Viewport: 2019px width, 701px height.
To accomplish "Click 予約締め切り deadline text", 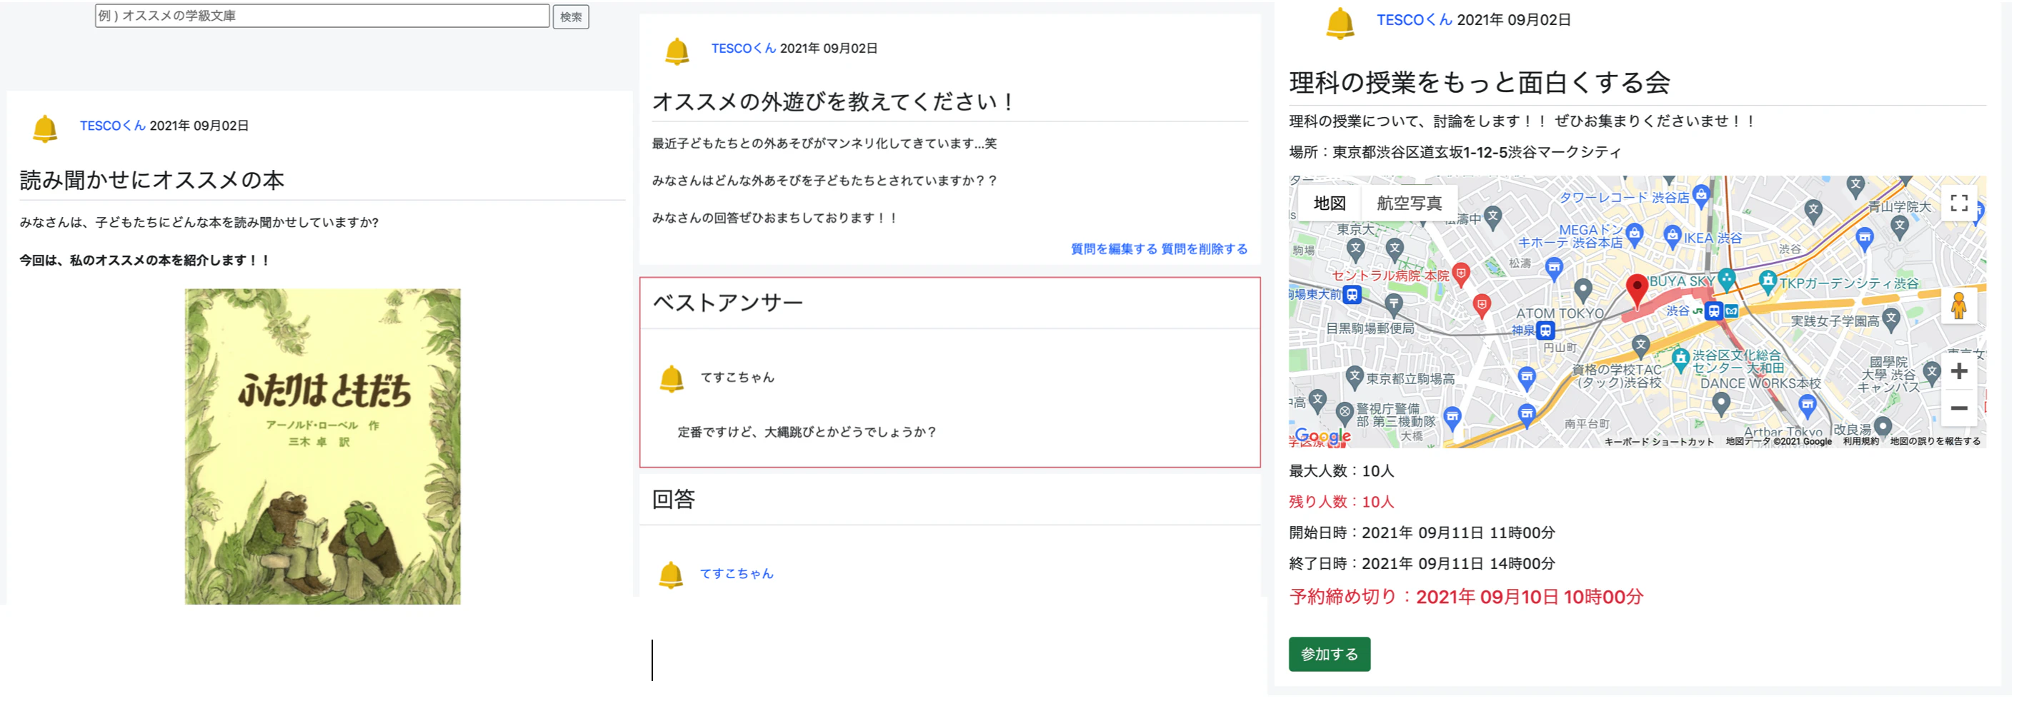I will coord(1465,597).
